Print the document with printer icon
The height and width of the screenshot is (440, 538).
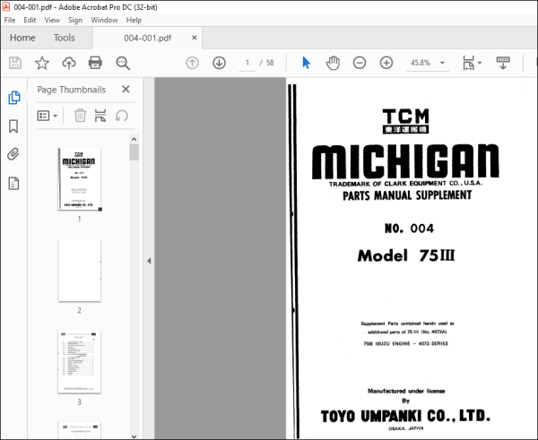click(95, 63)
